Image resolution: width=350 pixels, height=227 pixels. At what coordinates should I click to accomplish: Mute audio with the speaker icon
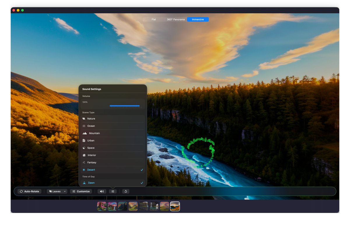point(102,191)
